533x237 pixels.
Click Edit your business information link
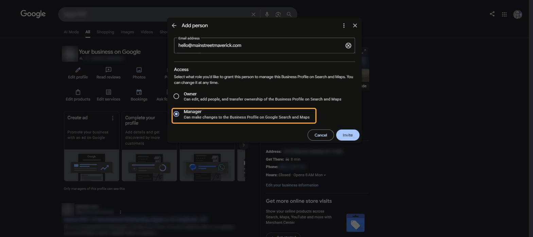(292, 185)
